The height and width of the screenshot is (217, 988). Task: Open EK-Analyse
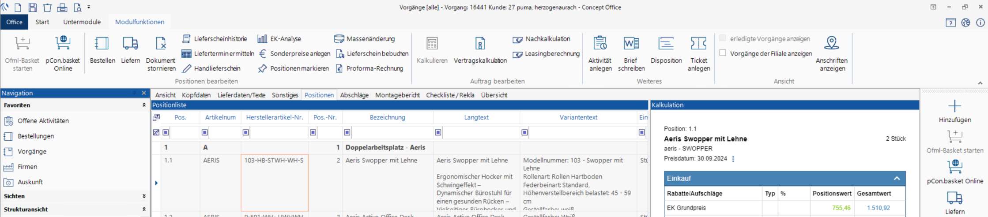[279, 39]
